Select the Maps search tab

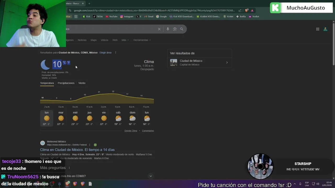tap(93, 40)
